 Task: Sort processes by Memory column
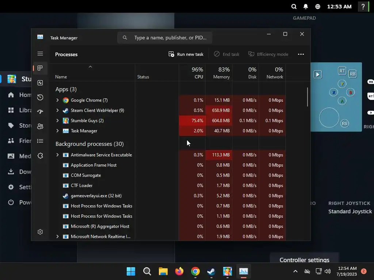(219, 73)
